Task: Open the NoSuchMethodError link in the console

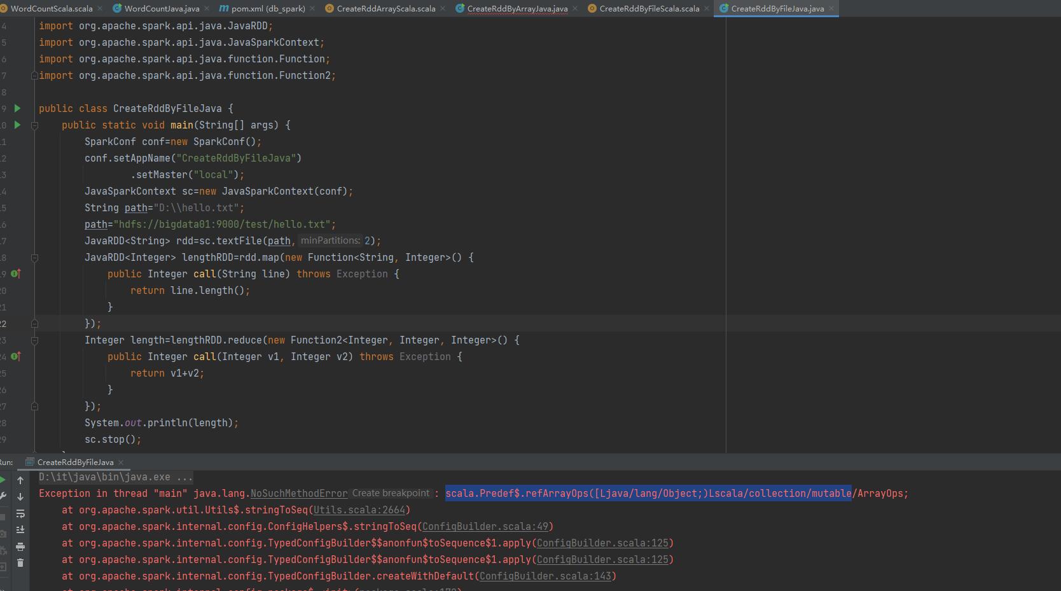Action: 299,494
